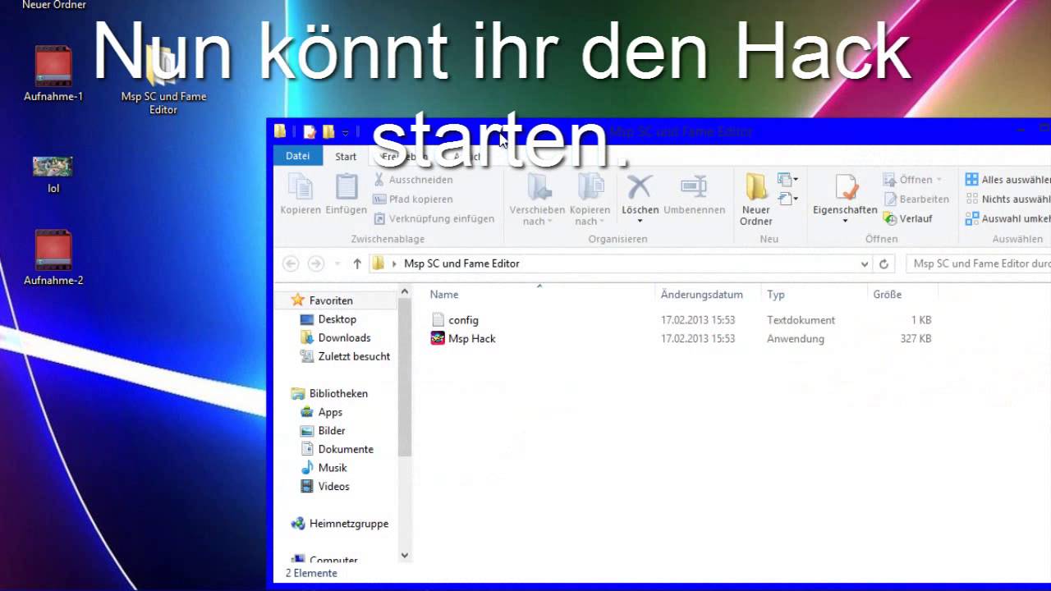
Task: Expand the arrow under Eigenschaften
Action: (845, 222)
